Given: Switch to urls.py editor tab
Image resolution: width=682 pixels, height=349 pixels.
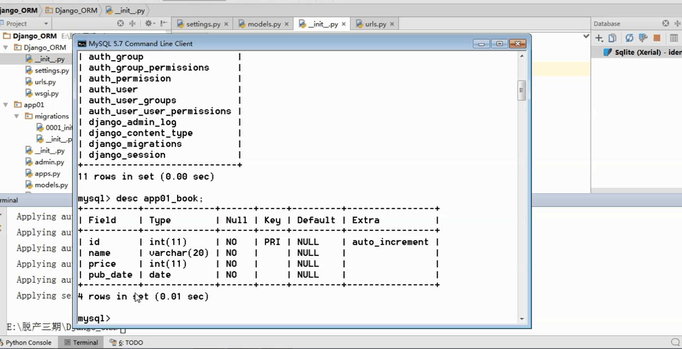Looking at the screenshot, I should 375,24.
